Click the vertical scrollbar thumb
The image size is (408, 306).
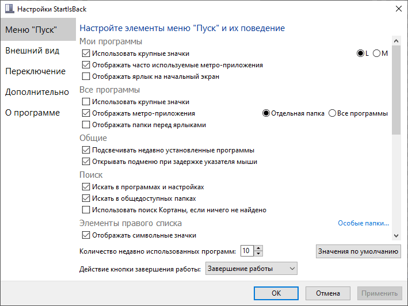(x=396, y=90)
